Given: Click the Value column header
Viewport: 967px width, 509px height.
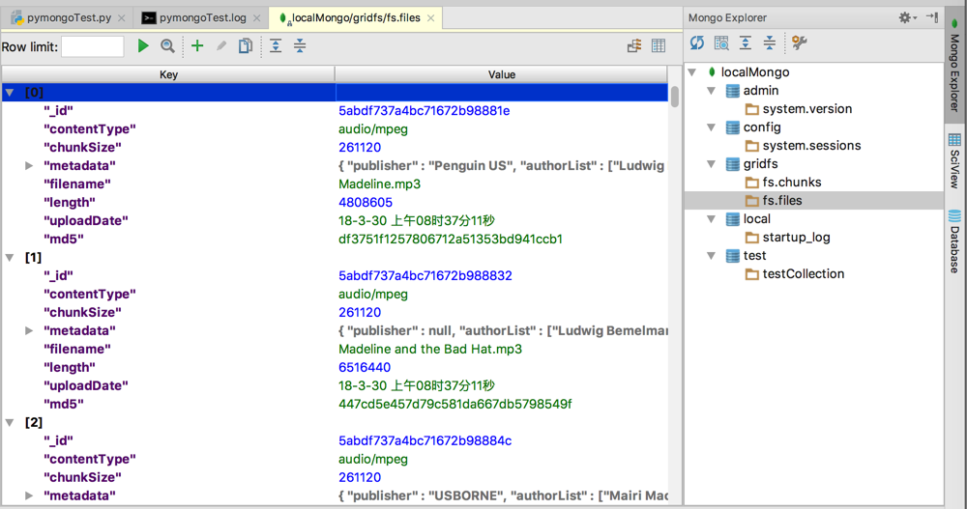Looking at the screenshot, I should pos(501,74).
